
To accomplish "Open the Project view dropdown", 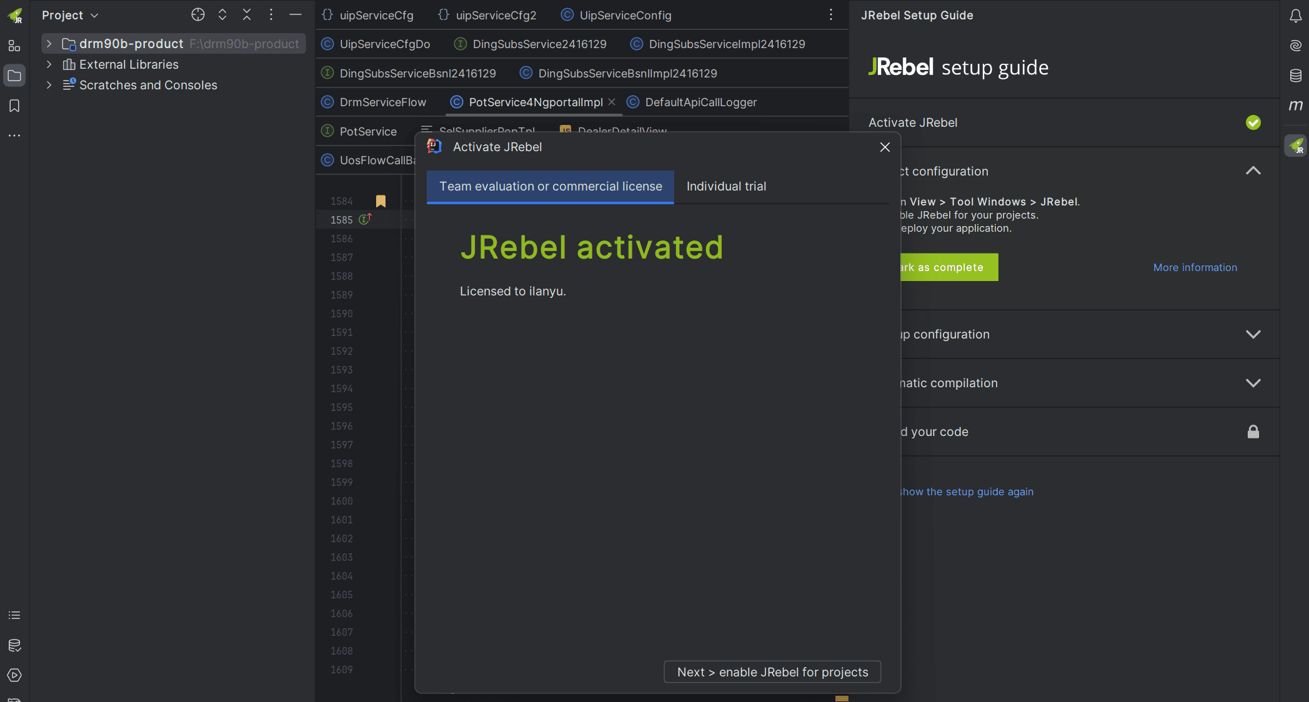I will (x=70, y=15).
